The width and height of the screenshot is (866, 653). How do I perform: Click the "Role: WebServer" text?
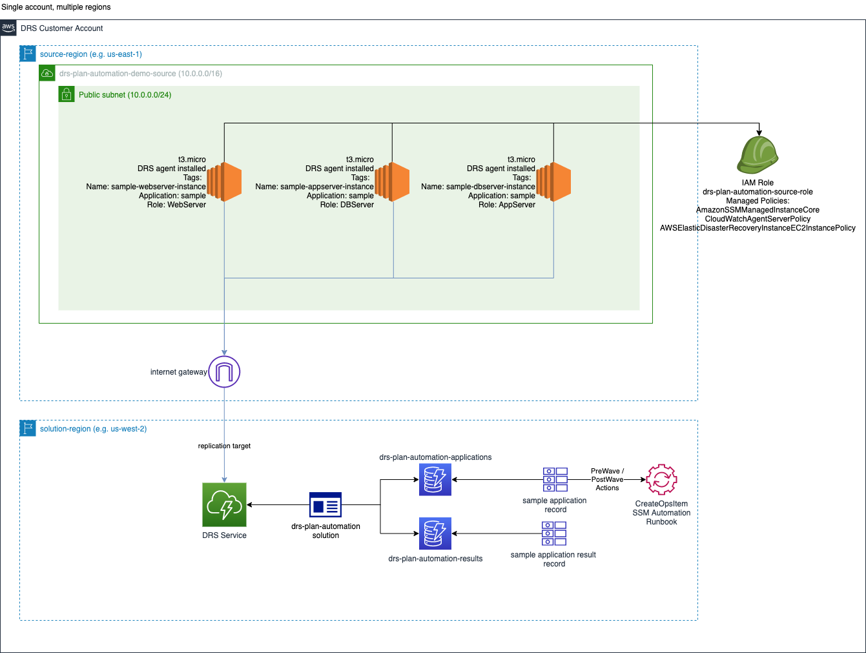click(x=176, y=205)
